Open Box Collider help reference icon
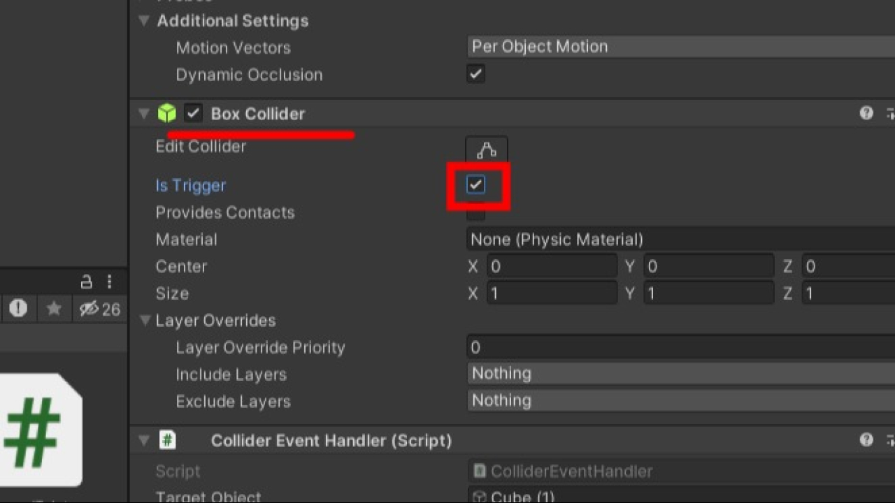Viewport: 895px width, 503px height. 866,113
